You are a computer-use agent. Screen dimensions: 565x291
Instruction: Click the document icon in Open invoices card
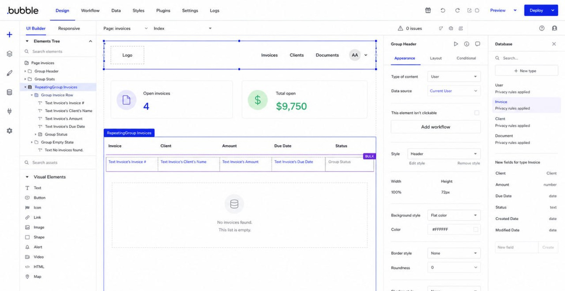tap(126, 100)
